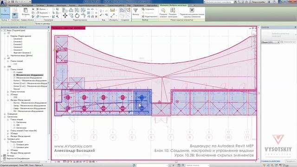This screenshot has height=167, width=297.
Task: Select the Move tool cross-arrows icon
Action: (65, 16)
